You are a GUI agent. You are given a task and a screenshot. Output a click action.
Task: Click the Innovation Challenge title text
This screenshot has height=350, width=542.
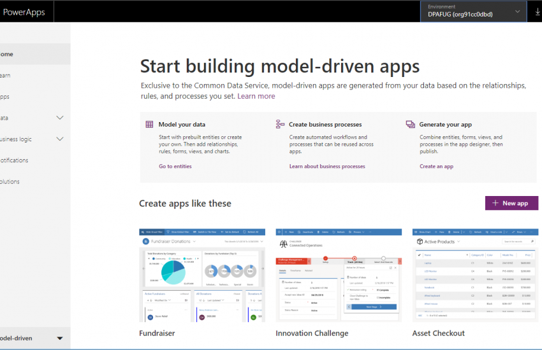click(x=312, y=333)
